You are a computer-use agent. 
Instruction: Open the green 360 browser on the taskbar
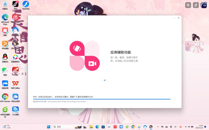click(x=127, y=127)
